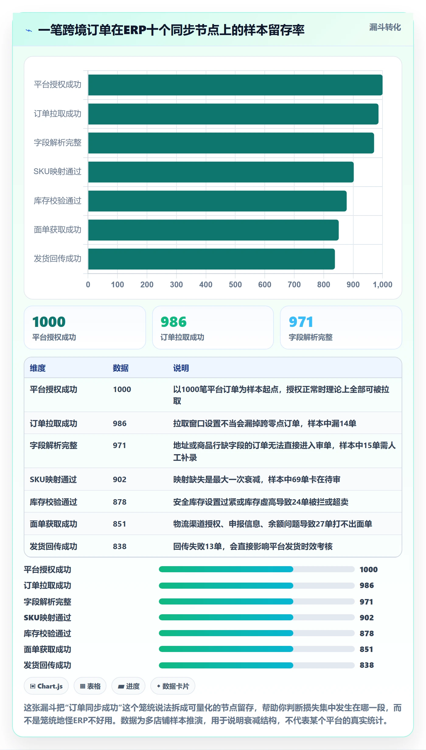Click the 面单获取成功 progress bar
Image resolution: width=426 pixels, height=750 pixels.
tap(257, 649)
